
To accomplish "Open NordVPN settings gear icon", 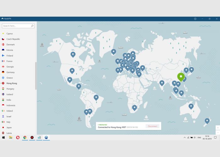I will tap(195, 19).
